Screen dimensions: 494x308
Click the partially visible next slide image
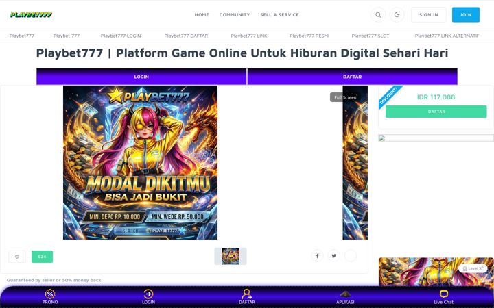point(355,162)
